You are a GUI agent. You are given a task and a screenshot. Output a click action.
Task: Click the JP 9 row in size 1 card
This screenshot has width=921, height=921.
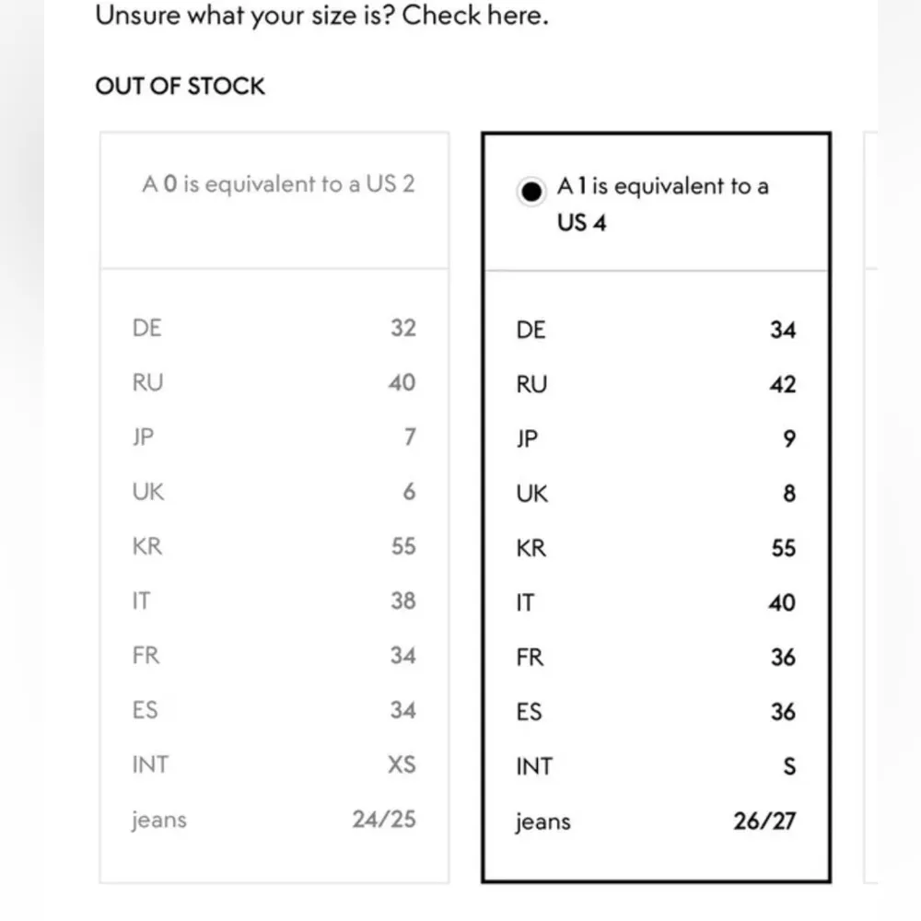656,439
